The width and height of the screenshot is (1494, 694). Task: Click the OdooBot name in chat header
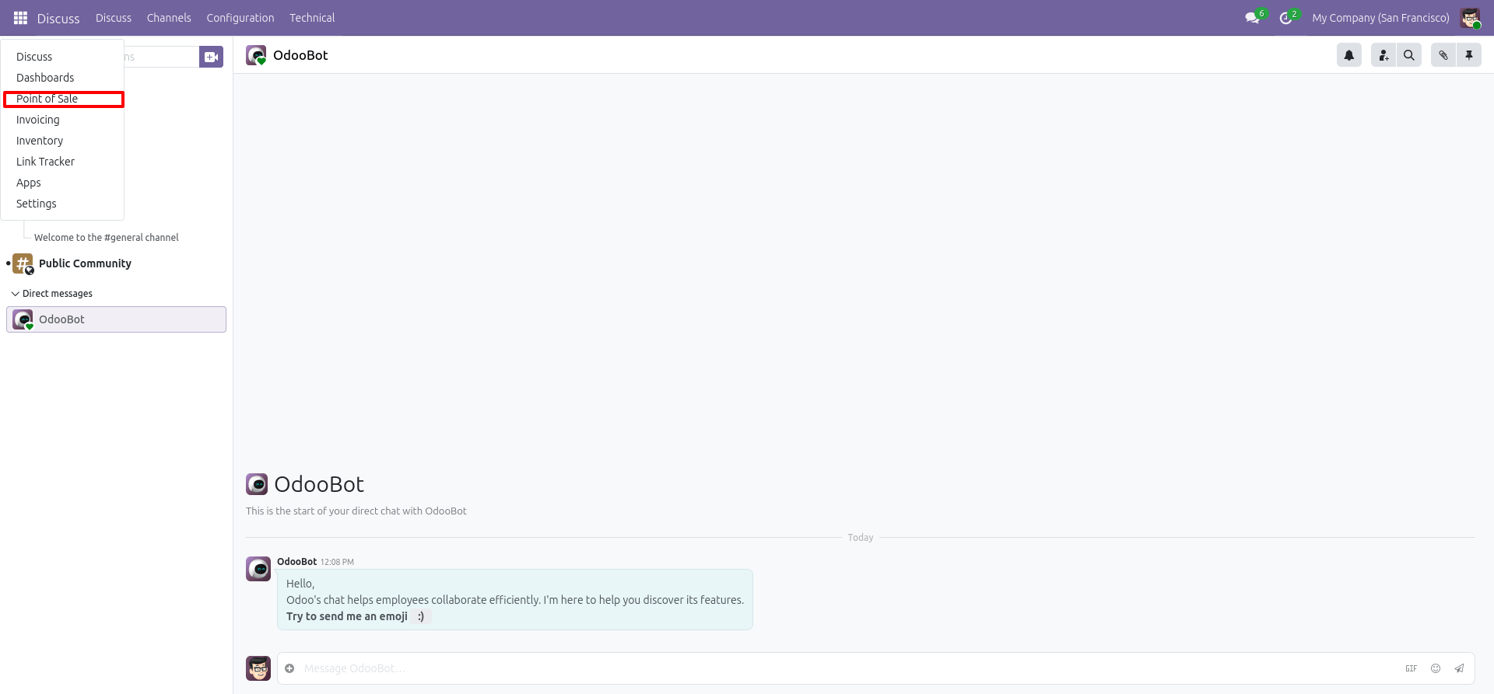click(x=300, y=55)
